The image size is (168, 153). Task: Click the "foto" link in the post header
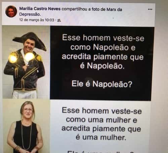[95, 9]
